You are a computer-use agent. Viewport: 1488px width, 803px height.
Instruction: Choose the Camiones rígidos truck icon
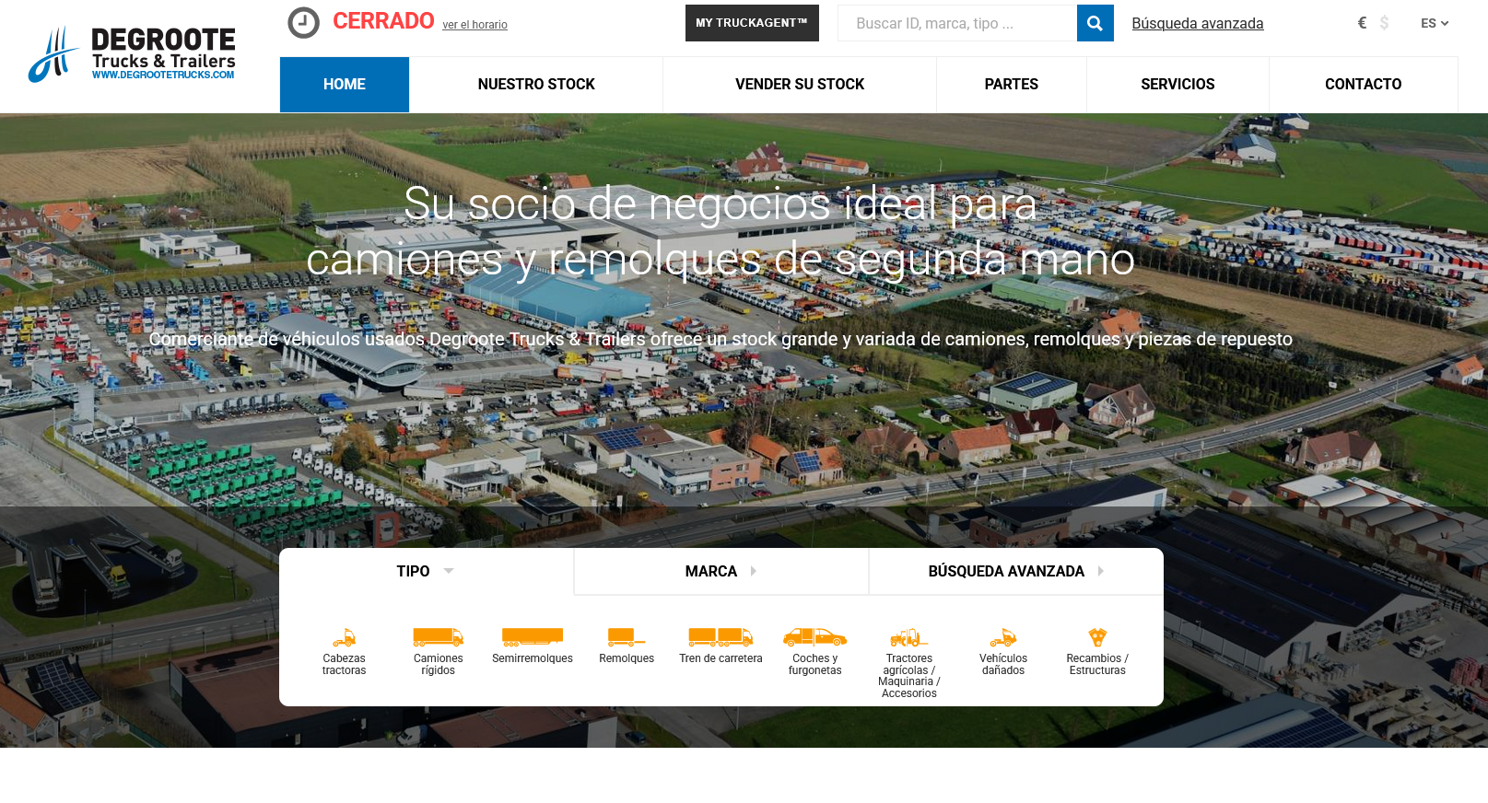click(x=438, y=637)
